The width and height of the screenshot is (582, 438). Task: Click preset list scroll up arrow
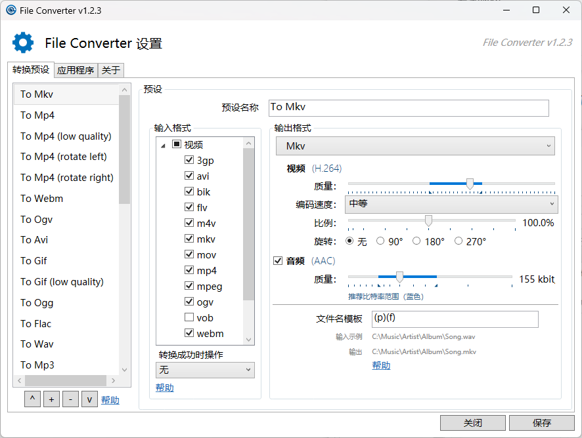[x=124, y=90]
